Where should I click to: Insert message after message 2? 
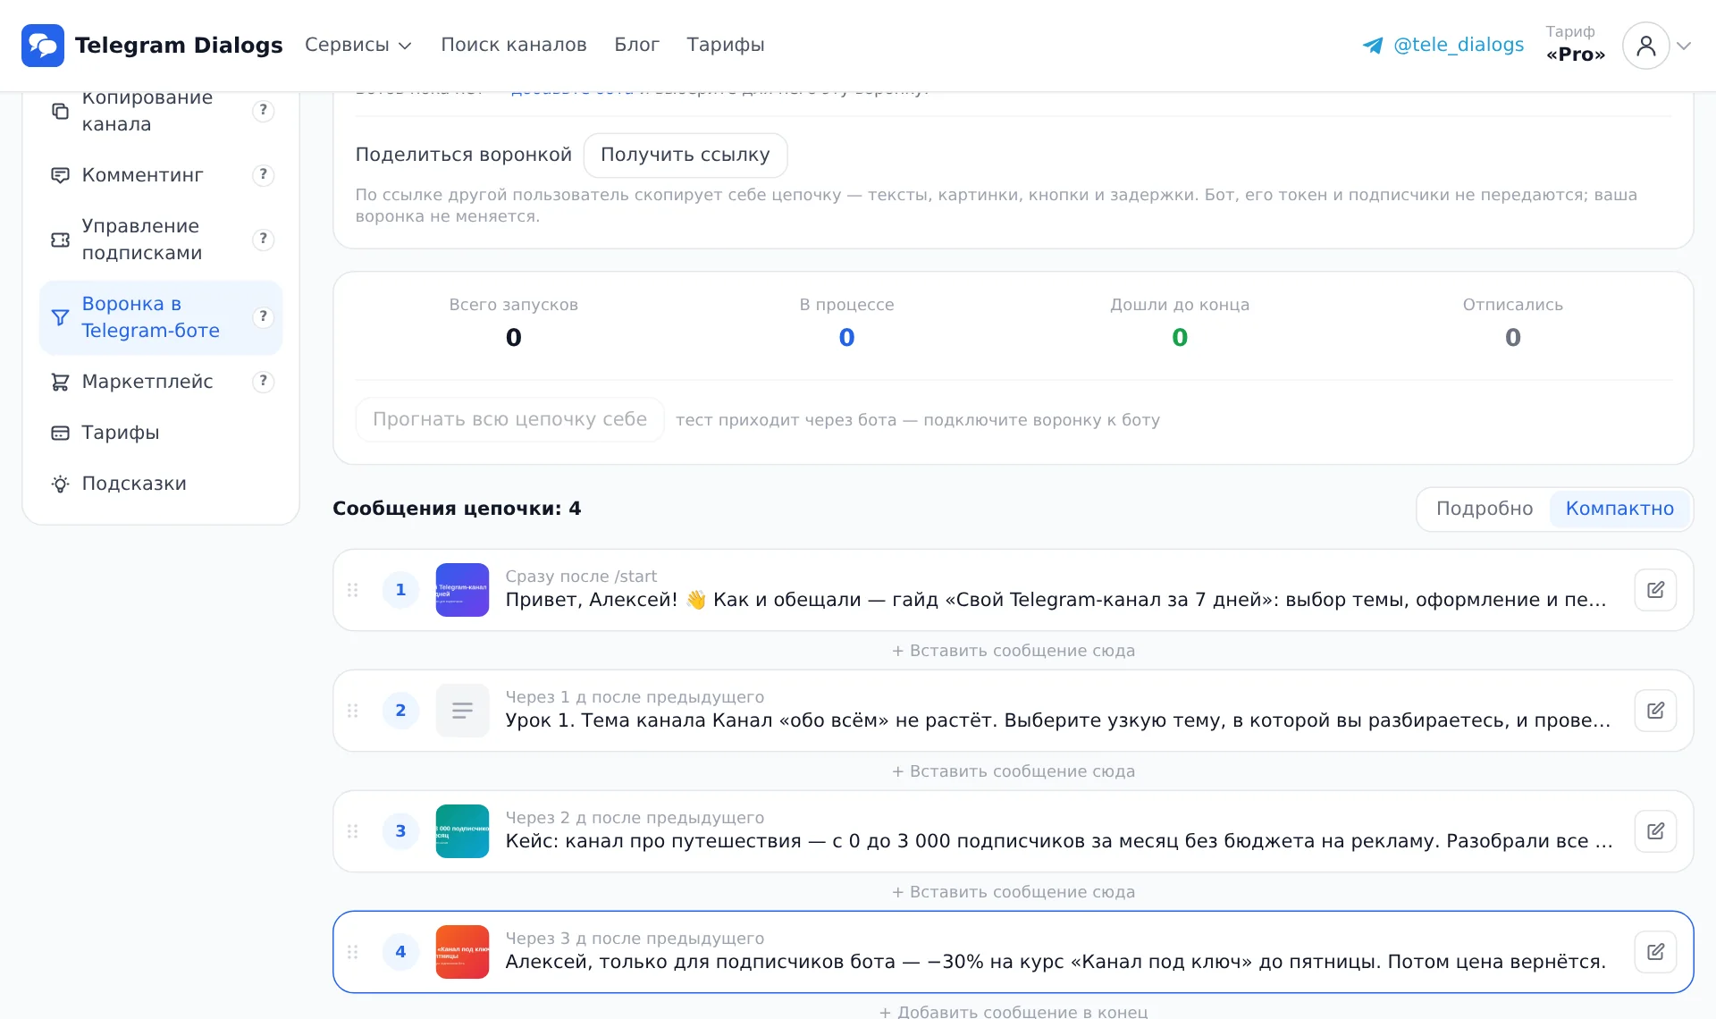click(x=1014, y=771)
